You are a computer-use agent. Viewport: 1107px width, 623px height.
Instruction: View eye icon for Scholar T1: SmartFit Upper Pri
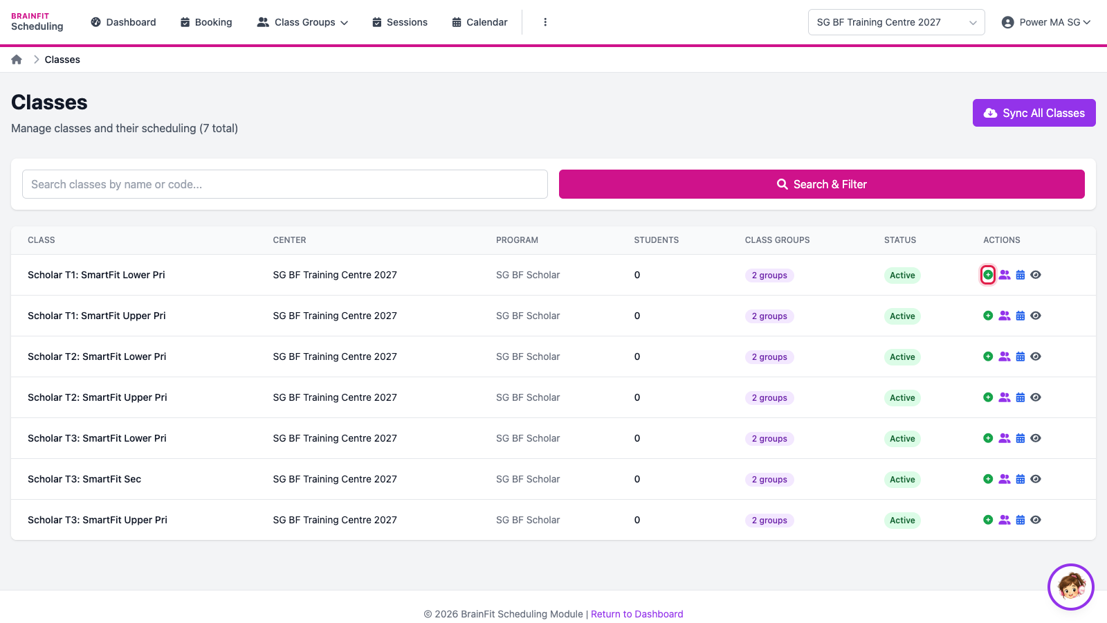point(1036,316)
